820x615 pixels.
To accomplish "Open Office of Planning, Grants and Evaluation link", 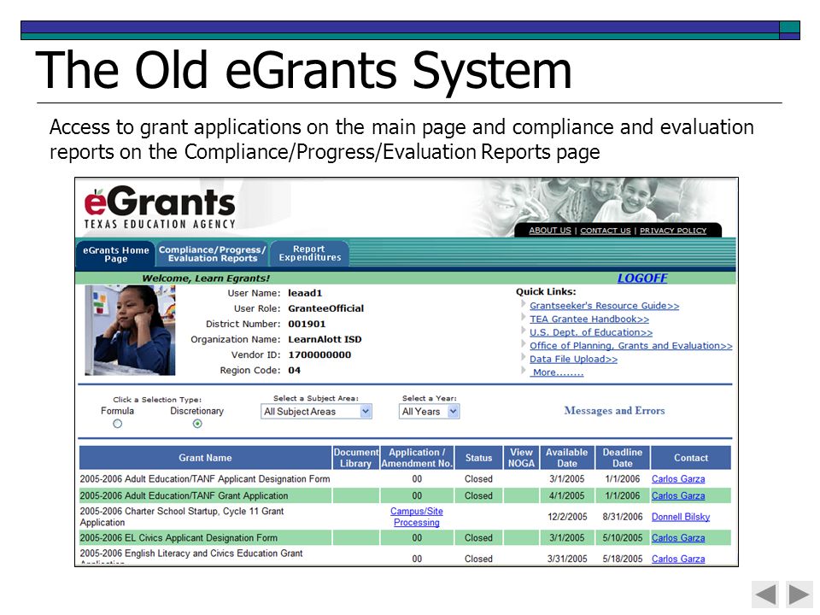I will (x=630, y=346).
